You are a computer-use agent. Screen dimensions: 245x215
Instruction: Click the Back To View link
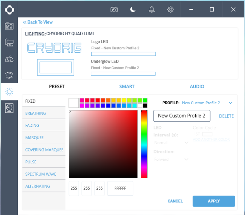point(38,22)
